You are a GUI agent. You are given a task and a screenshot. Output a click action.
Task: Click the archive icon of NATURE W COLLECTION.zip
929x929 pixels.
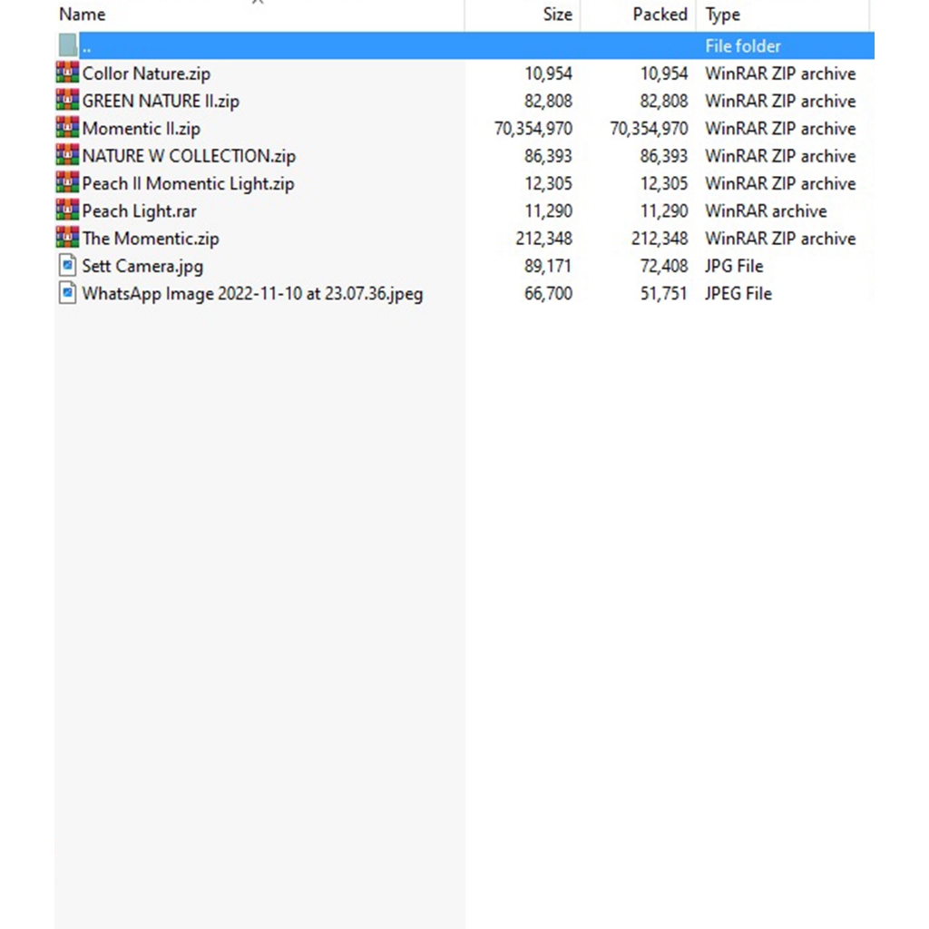coord(67,154)
